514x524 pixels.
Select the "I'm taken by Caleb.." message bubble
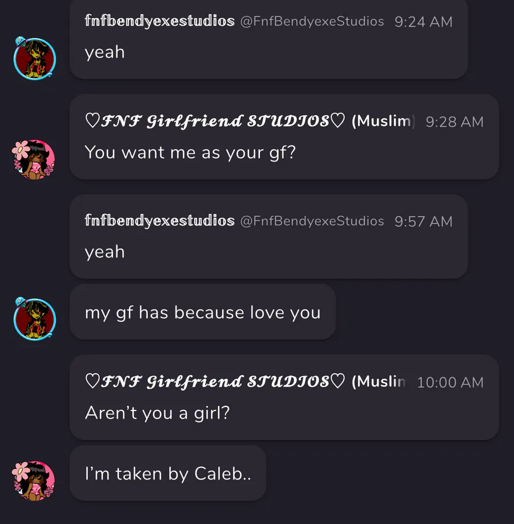coord(168,473)
